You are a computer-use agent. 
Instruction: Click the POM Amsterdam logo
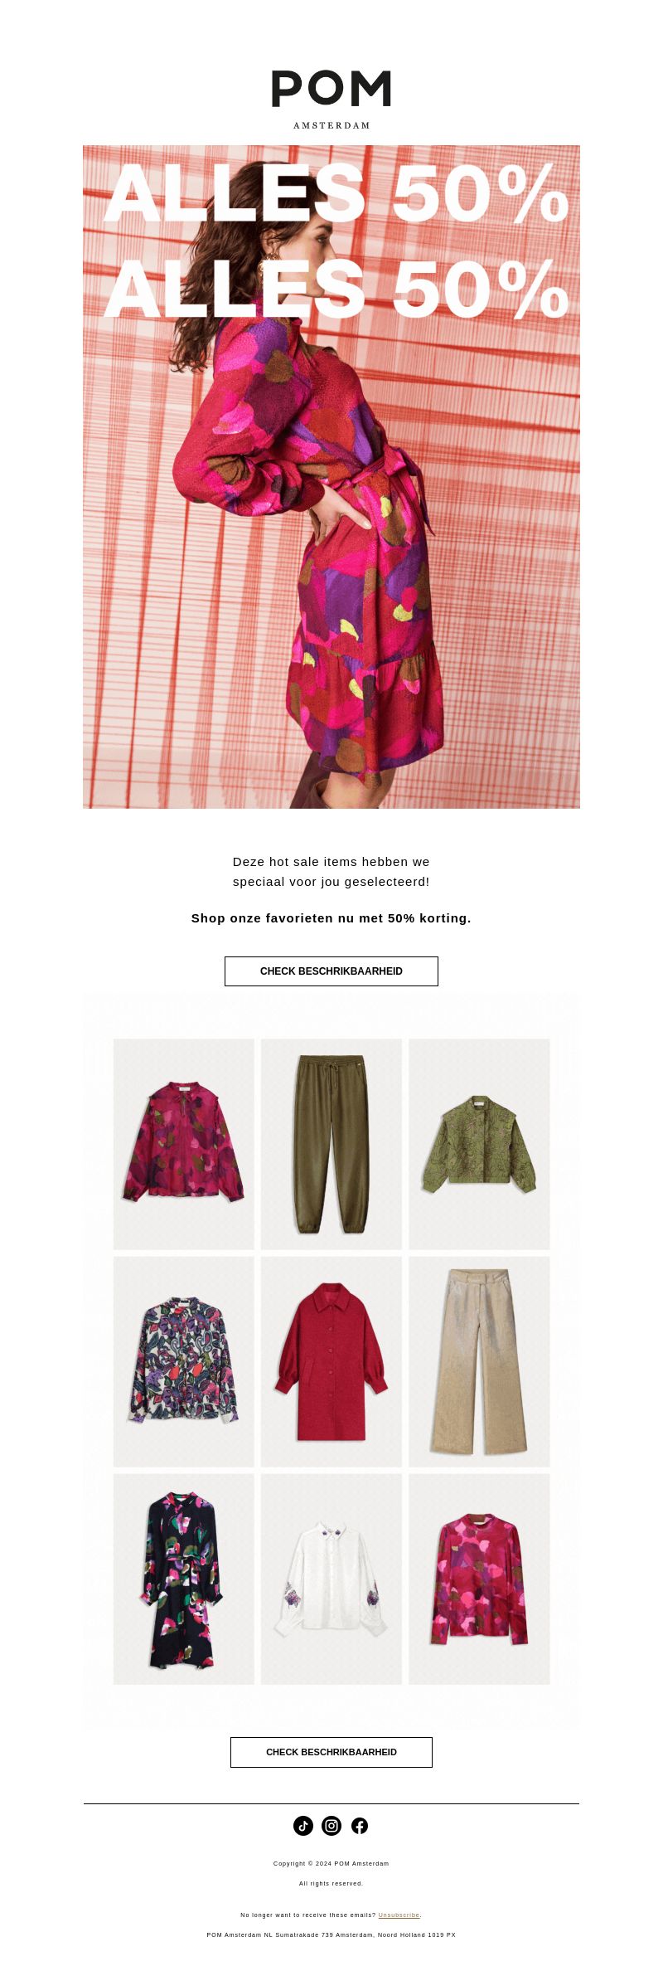tap(331, 100)
